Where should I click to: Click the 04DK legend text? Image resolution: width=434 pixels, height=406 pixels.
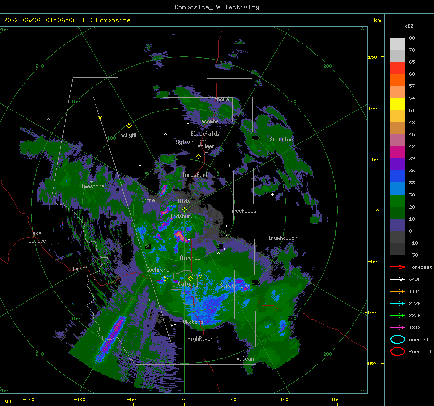415,280
